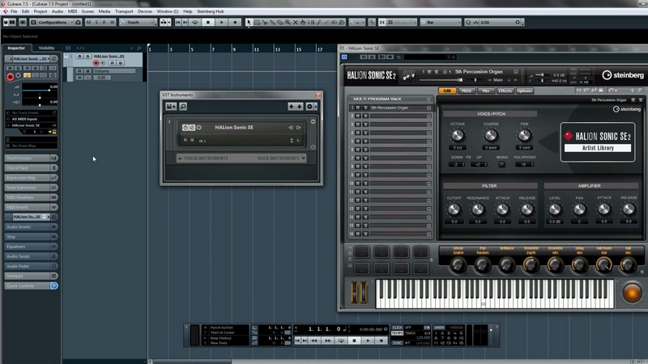Select the Play speaker tool in toolbar

(x=334, y=23)
